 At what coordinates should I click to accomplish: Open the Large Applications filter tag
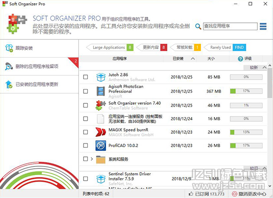[x=110, y=48]
